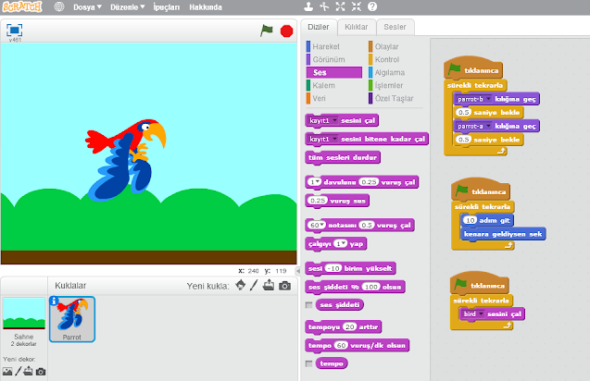Choose new sprite from library
This screenshot has height=381, width=590.
coord(241,285)
